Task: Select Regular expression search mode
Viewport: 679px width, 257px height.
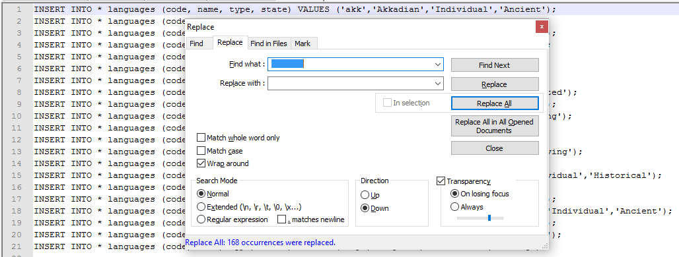Action: coord(201,219)
